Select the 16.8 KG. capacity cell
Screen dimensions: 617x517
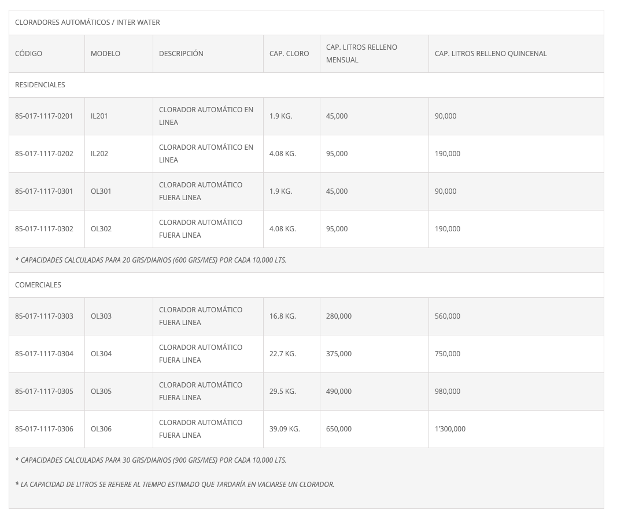pos(291,316)
